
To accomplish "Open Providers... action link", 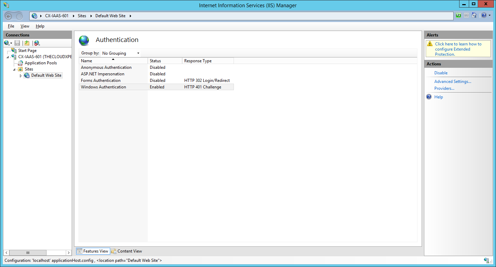I will [444, 88].
